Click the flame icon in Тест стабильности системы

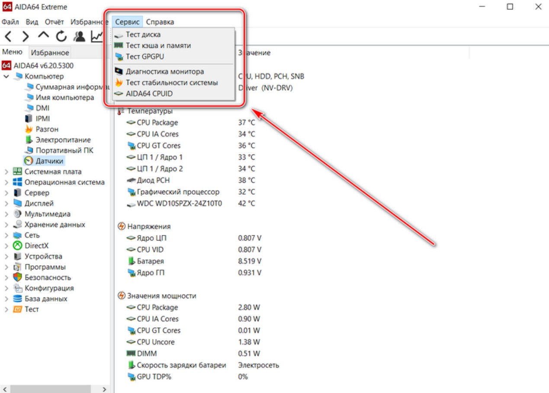[x=119, y=82]
